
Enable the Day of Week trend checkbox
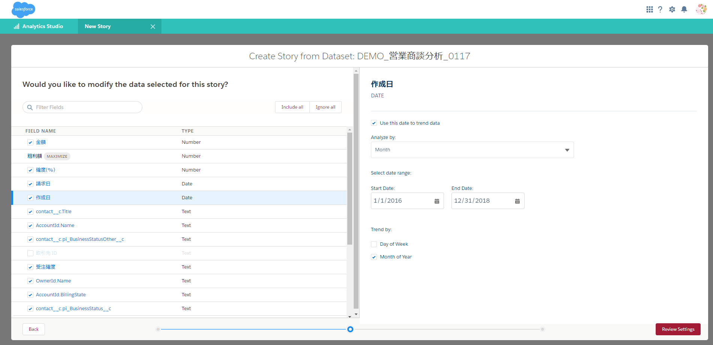pos(374,244)
